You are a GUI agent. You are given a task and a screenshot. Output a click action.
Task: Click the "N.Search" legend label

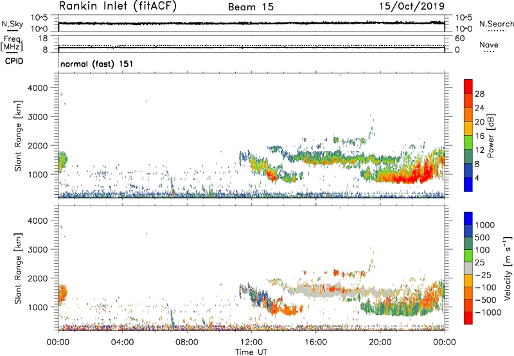496,24
